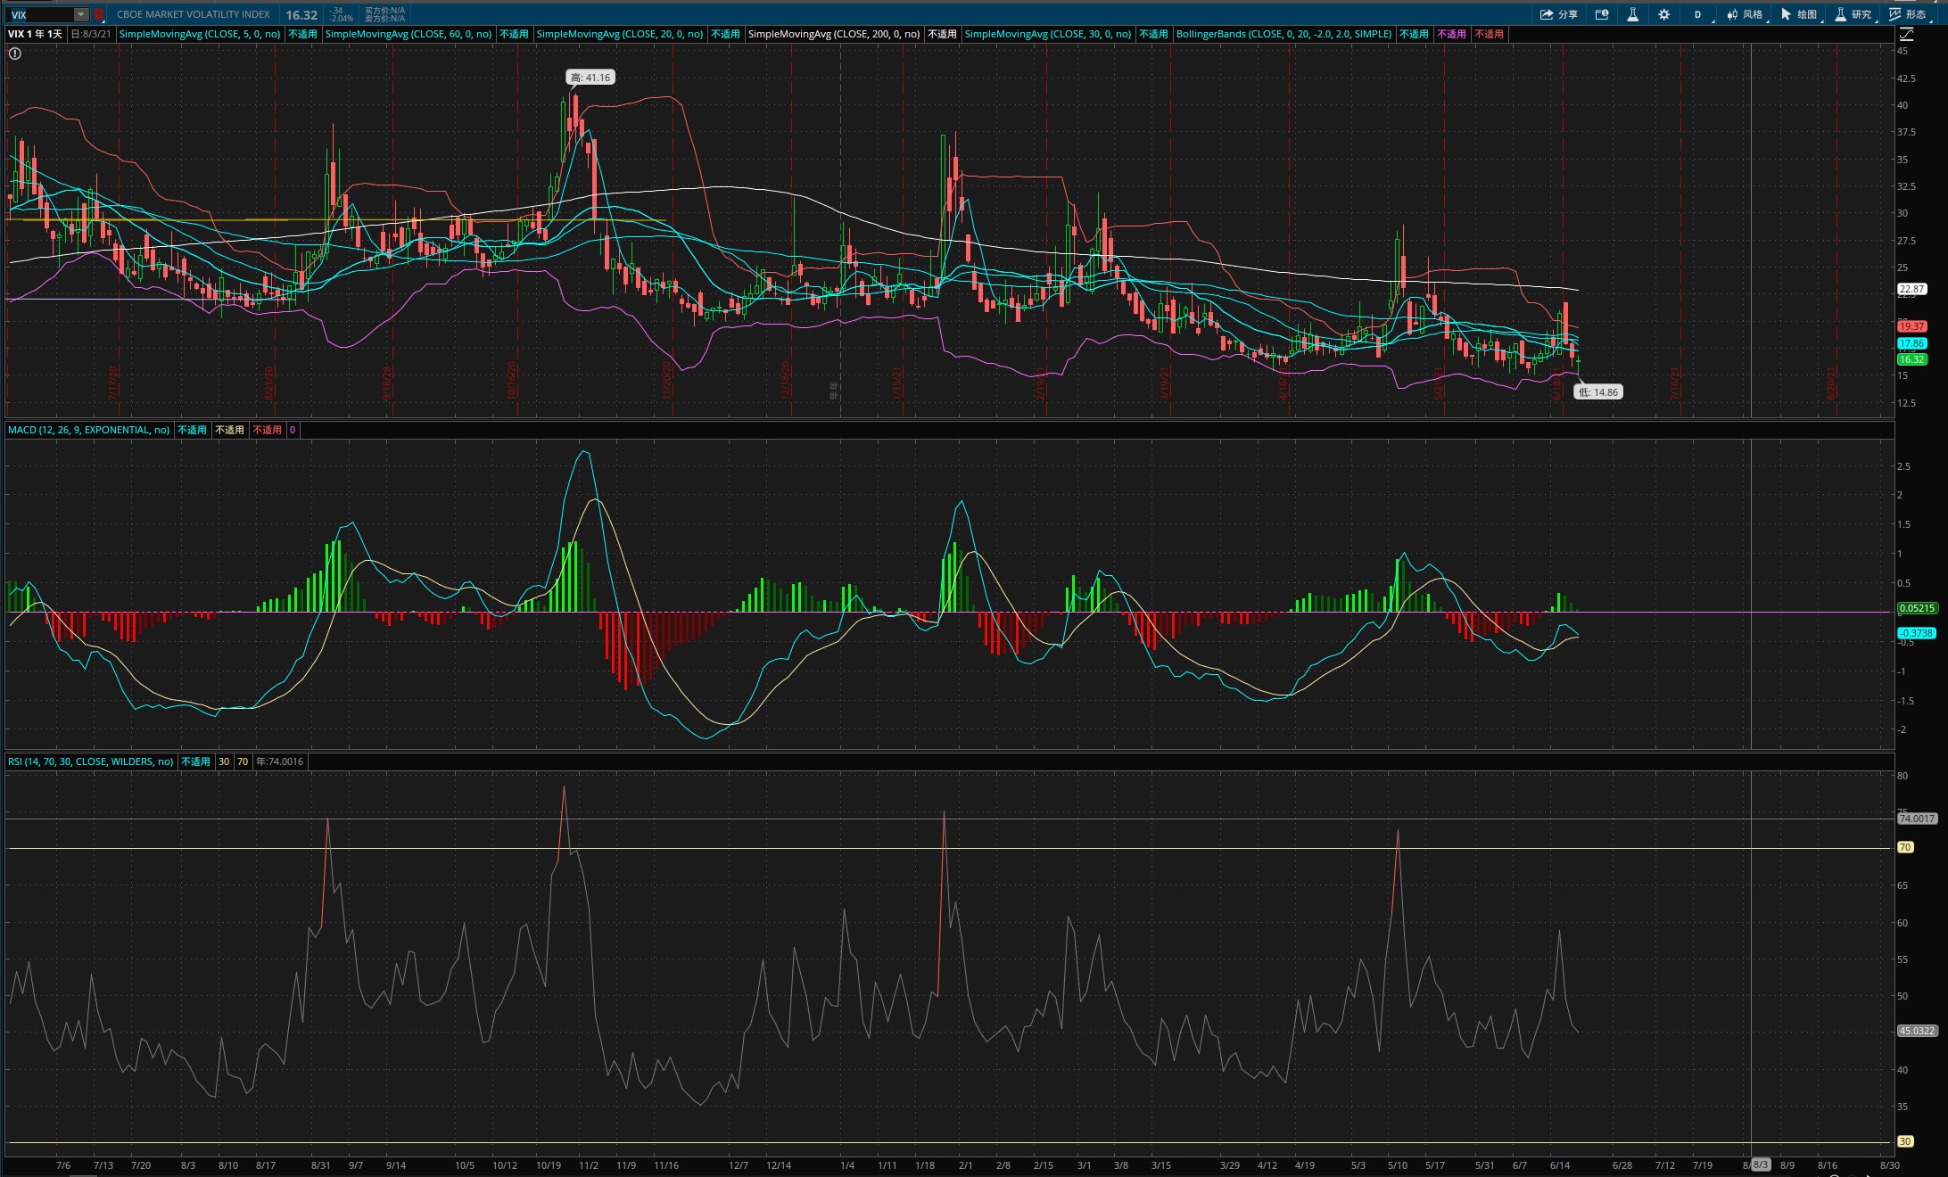Click the RSI (14, 70, 30, CLOSE, WILDERS) label
The width and height of the screenshot is (1948, 1177).
click(90, 761)
